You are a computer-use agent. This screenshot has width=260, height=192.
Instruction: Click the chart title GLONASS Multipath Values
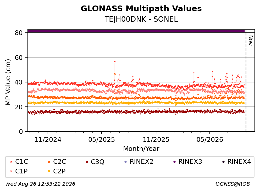[141, 9]
